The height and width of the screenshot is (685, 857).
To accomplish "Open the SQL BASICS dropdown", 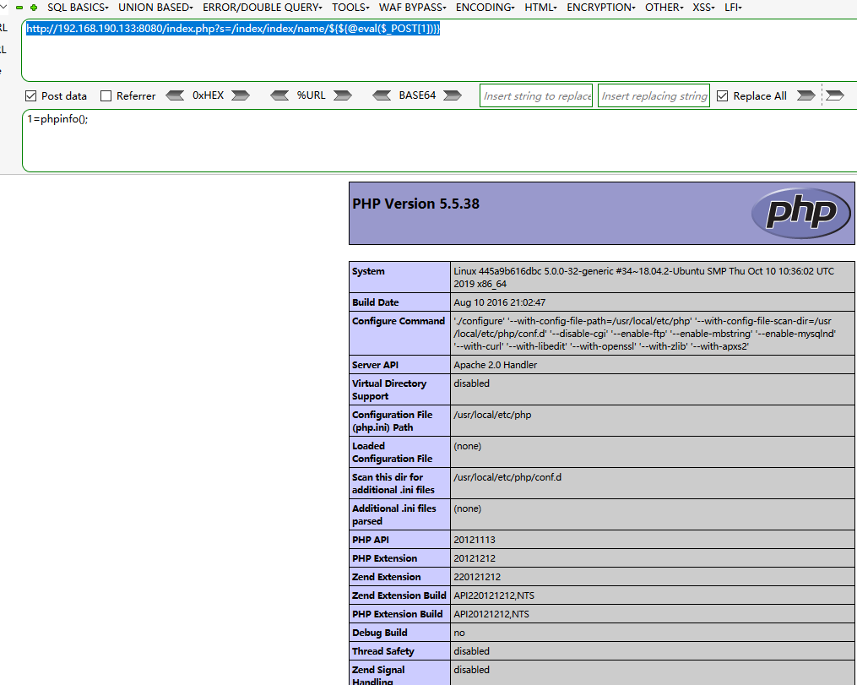I will (78, 8).
